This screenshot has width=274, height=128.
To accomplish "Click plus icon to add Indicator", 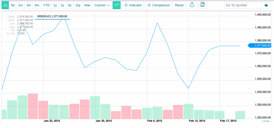I will (x=126, y=5).
